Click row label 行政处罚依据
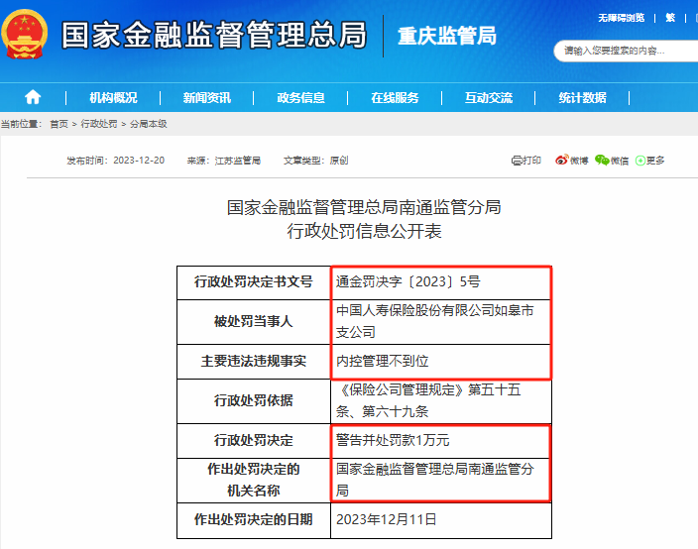698x549 pixels. coord(254,401)
